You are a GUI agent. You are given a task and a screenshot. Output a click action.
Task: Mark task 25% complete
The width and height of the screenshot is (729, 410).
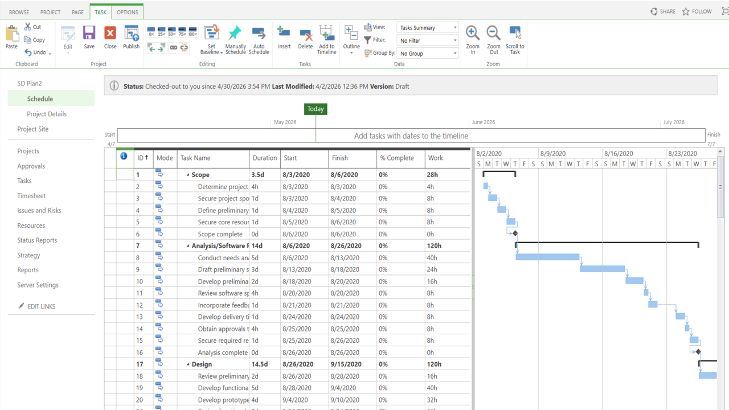[x=162, y=31]
